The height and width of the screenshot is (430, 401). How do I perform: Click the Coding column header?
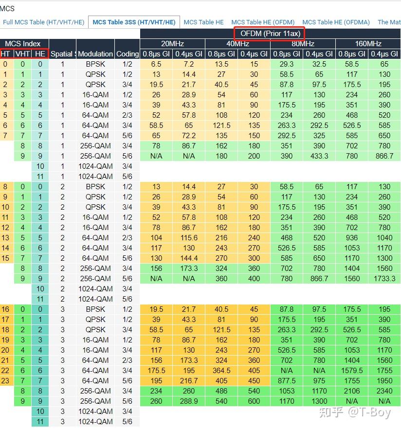(x=127, y=54)
